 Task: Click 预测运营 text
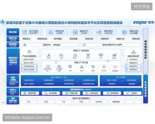coord(136,39)
